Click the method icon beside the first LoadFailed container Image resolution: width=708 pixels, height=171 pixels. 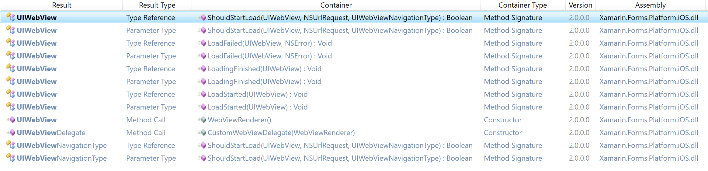click(202, 43)
